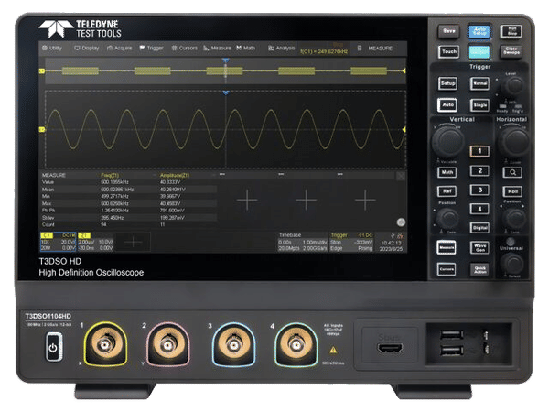The width and height of the screenshot is (549, 412).
Task: Toggle channel 4 front-panel button
Action: pos(479,209)
